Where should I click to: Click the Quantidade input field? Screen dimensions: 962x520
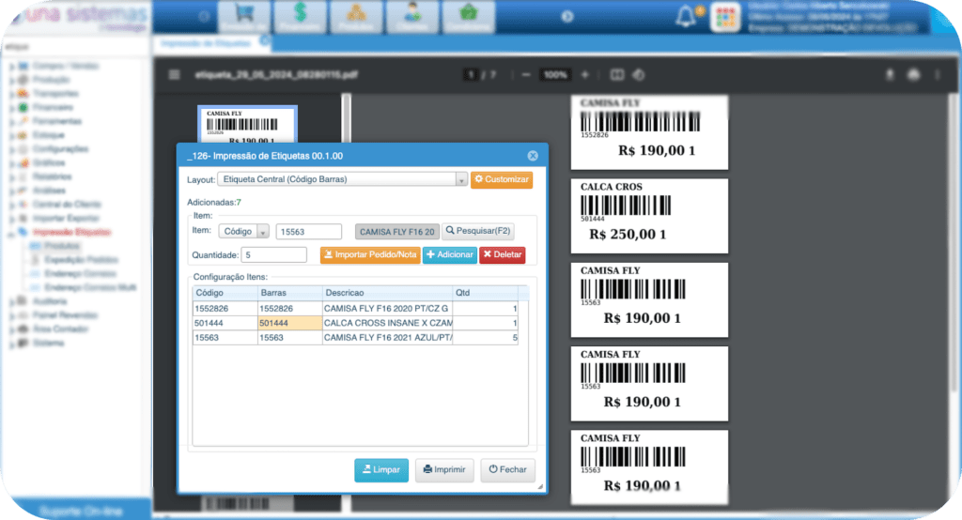tap(274, 254)
